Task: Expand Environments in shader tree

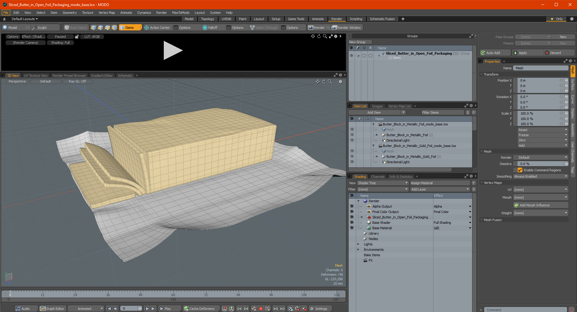Action: 358,250
